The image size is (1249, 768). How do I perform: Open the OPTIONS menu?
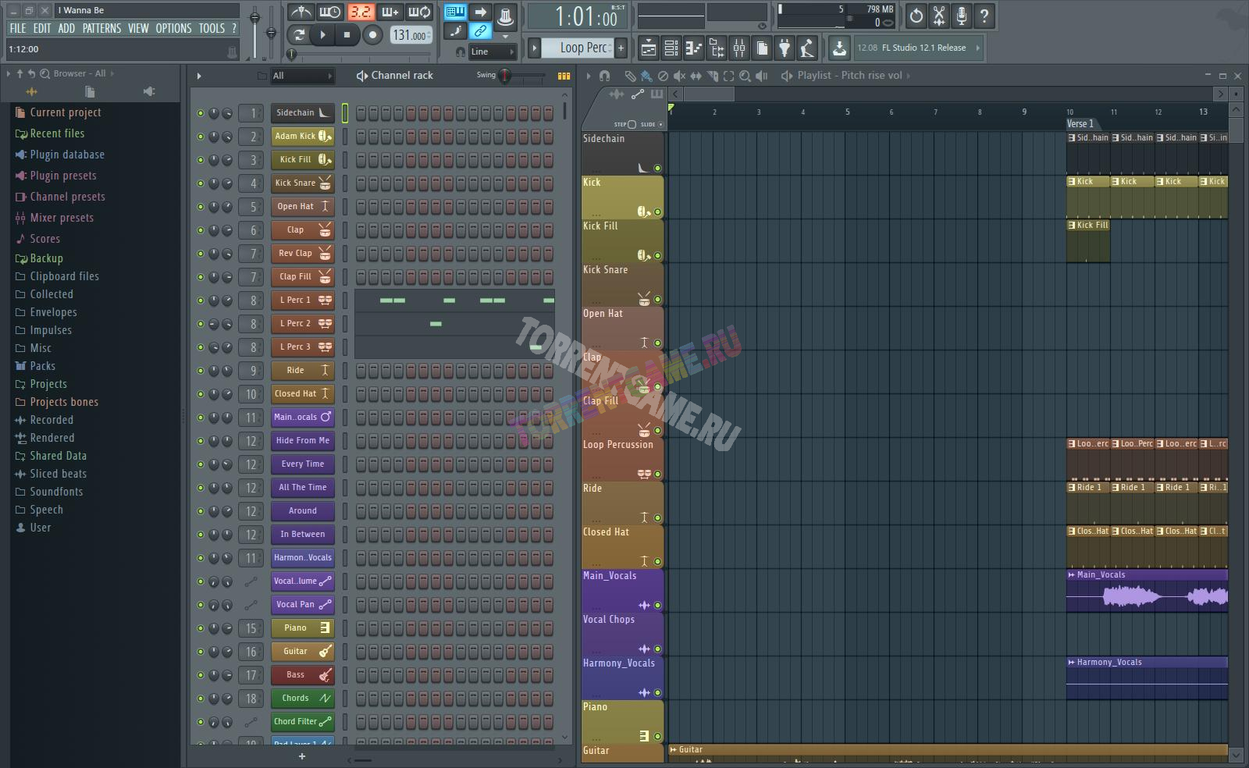[x=173, y=28]
